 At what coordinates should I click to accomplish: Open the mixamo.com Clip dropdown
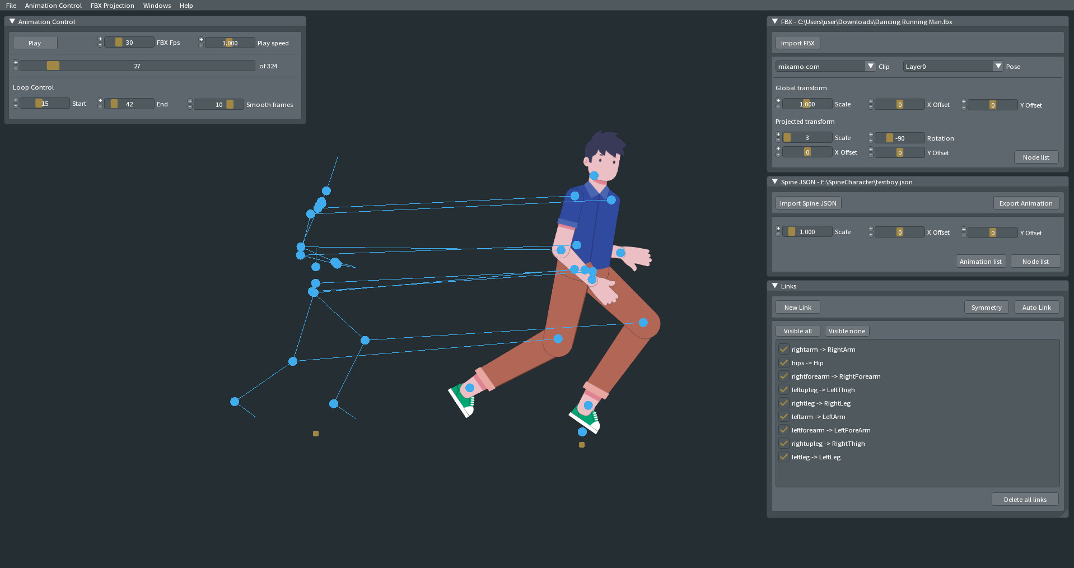point(870,66)
